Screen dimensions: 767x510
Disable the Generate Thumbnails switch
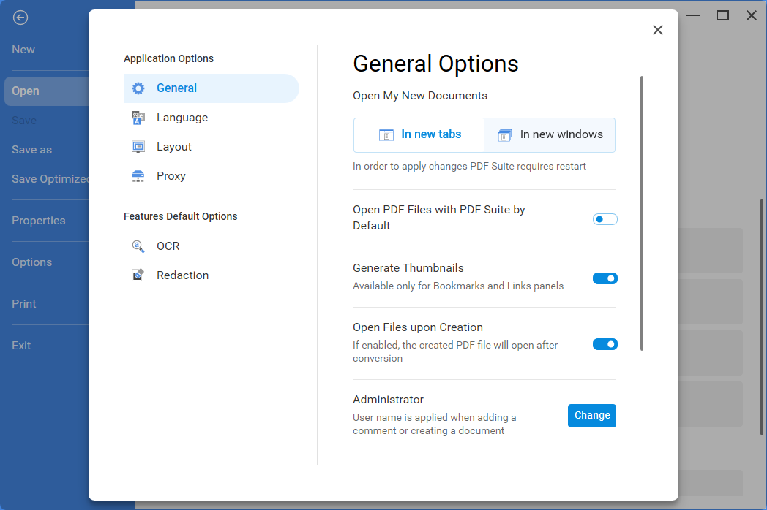[605, 278]
